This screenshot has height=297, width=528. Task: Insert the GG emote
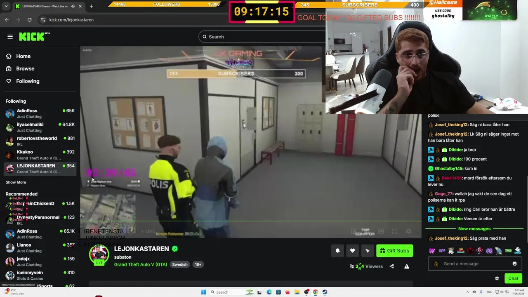[489, 250]
